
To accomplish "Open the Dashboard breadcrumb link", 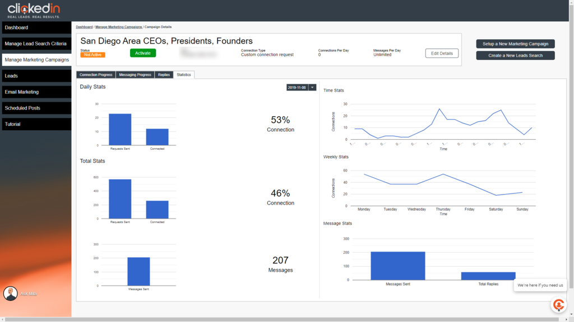I will pyautogui.click(x=84, y=27).
